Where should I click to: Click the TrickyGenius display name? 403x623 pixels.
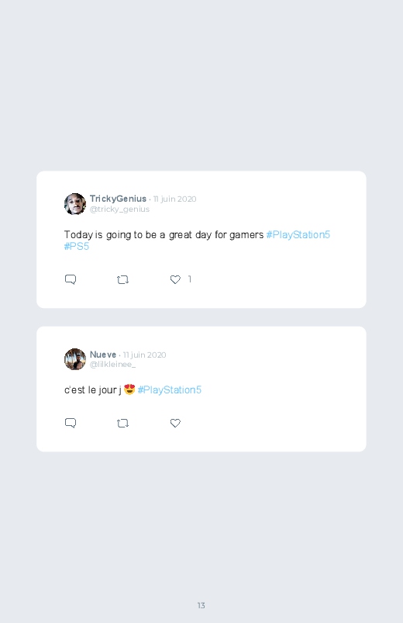pyautogui.click(x=118, y=199)
